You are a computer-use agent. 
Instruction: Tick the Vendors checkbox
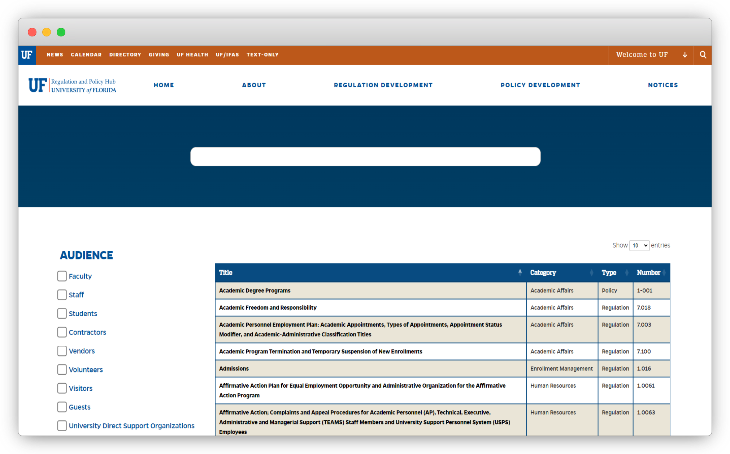click(62, 351)
